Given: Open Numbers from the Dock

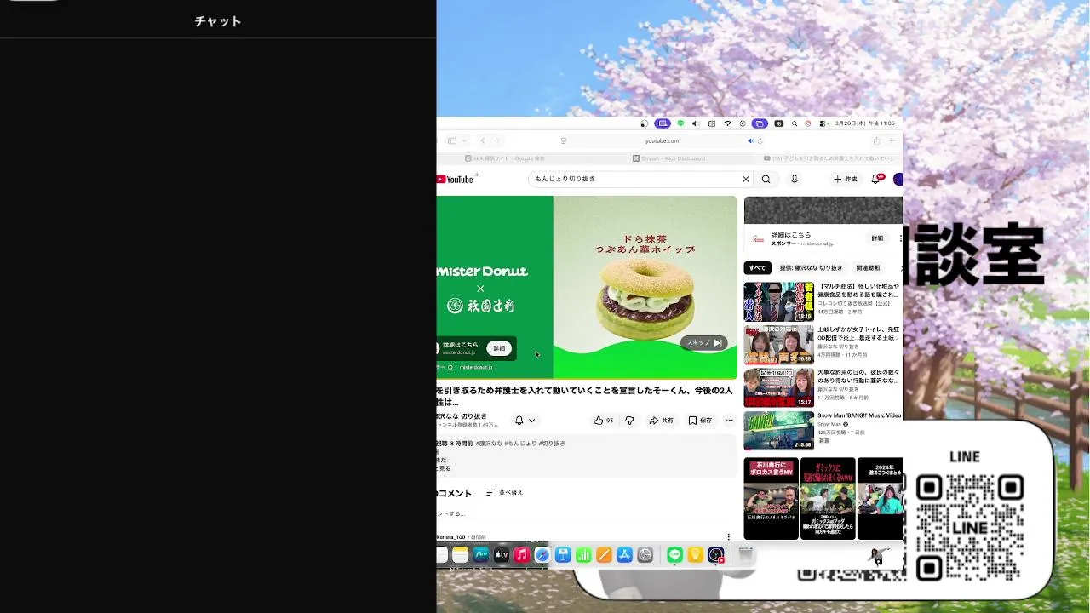Looking at the screenshot, I should pyautogui.click(x=583, y=555).
